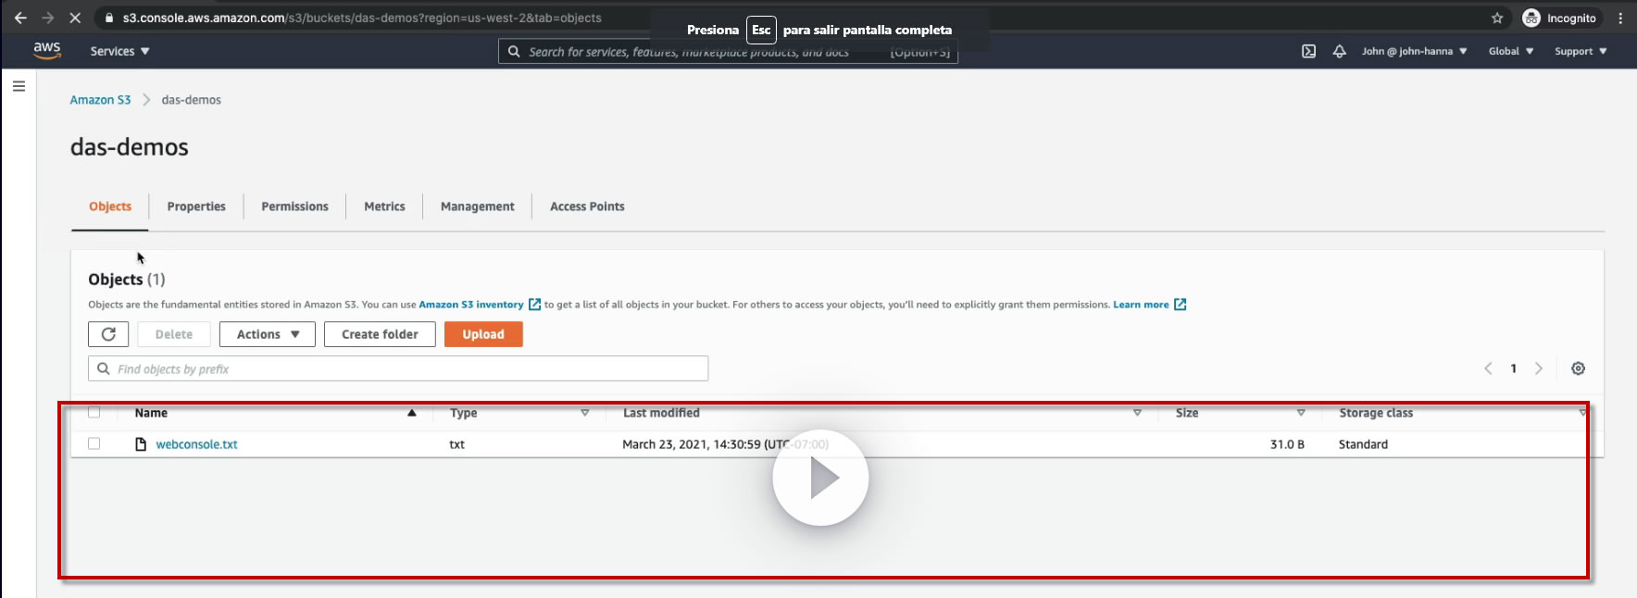The image size is (1637, 598).
Task: Open the Learn more link
Action: [1141, 305]
